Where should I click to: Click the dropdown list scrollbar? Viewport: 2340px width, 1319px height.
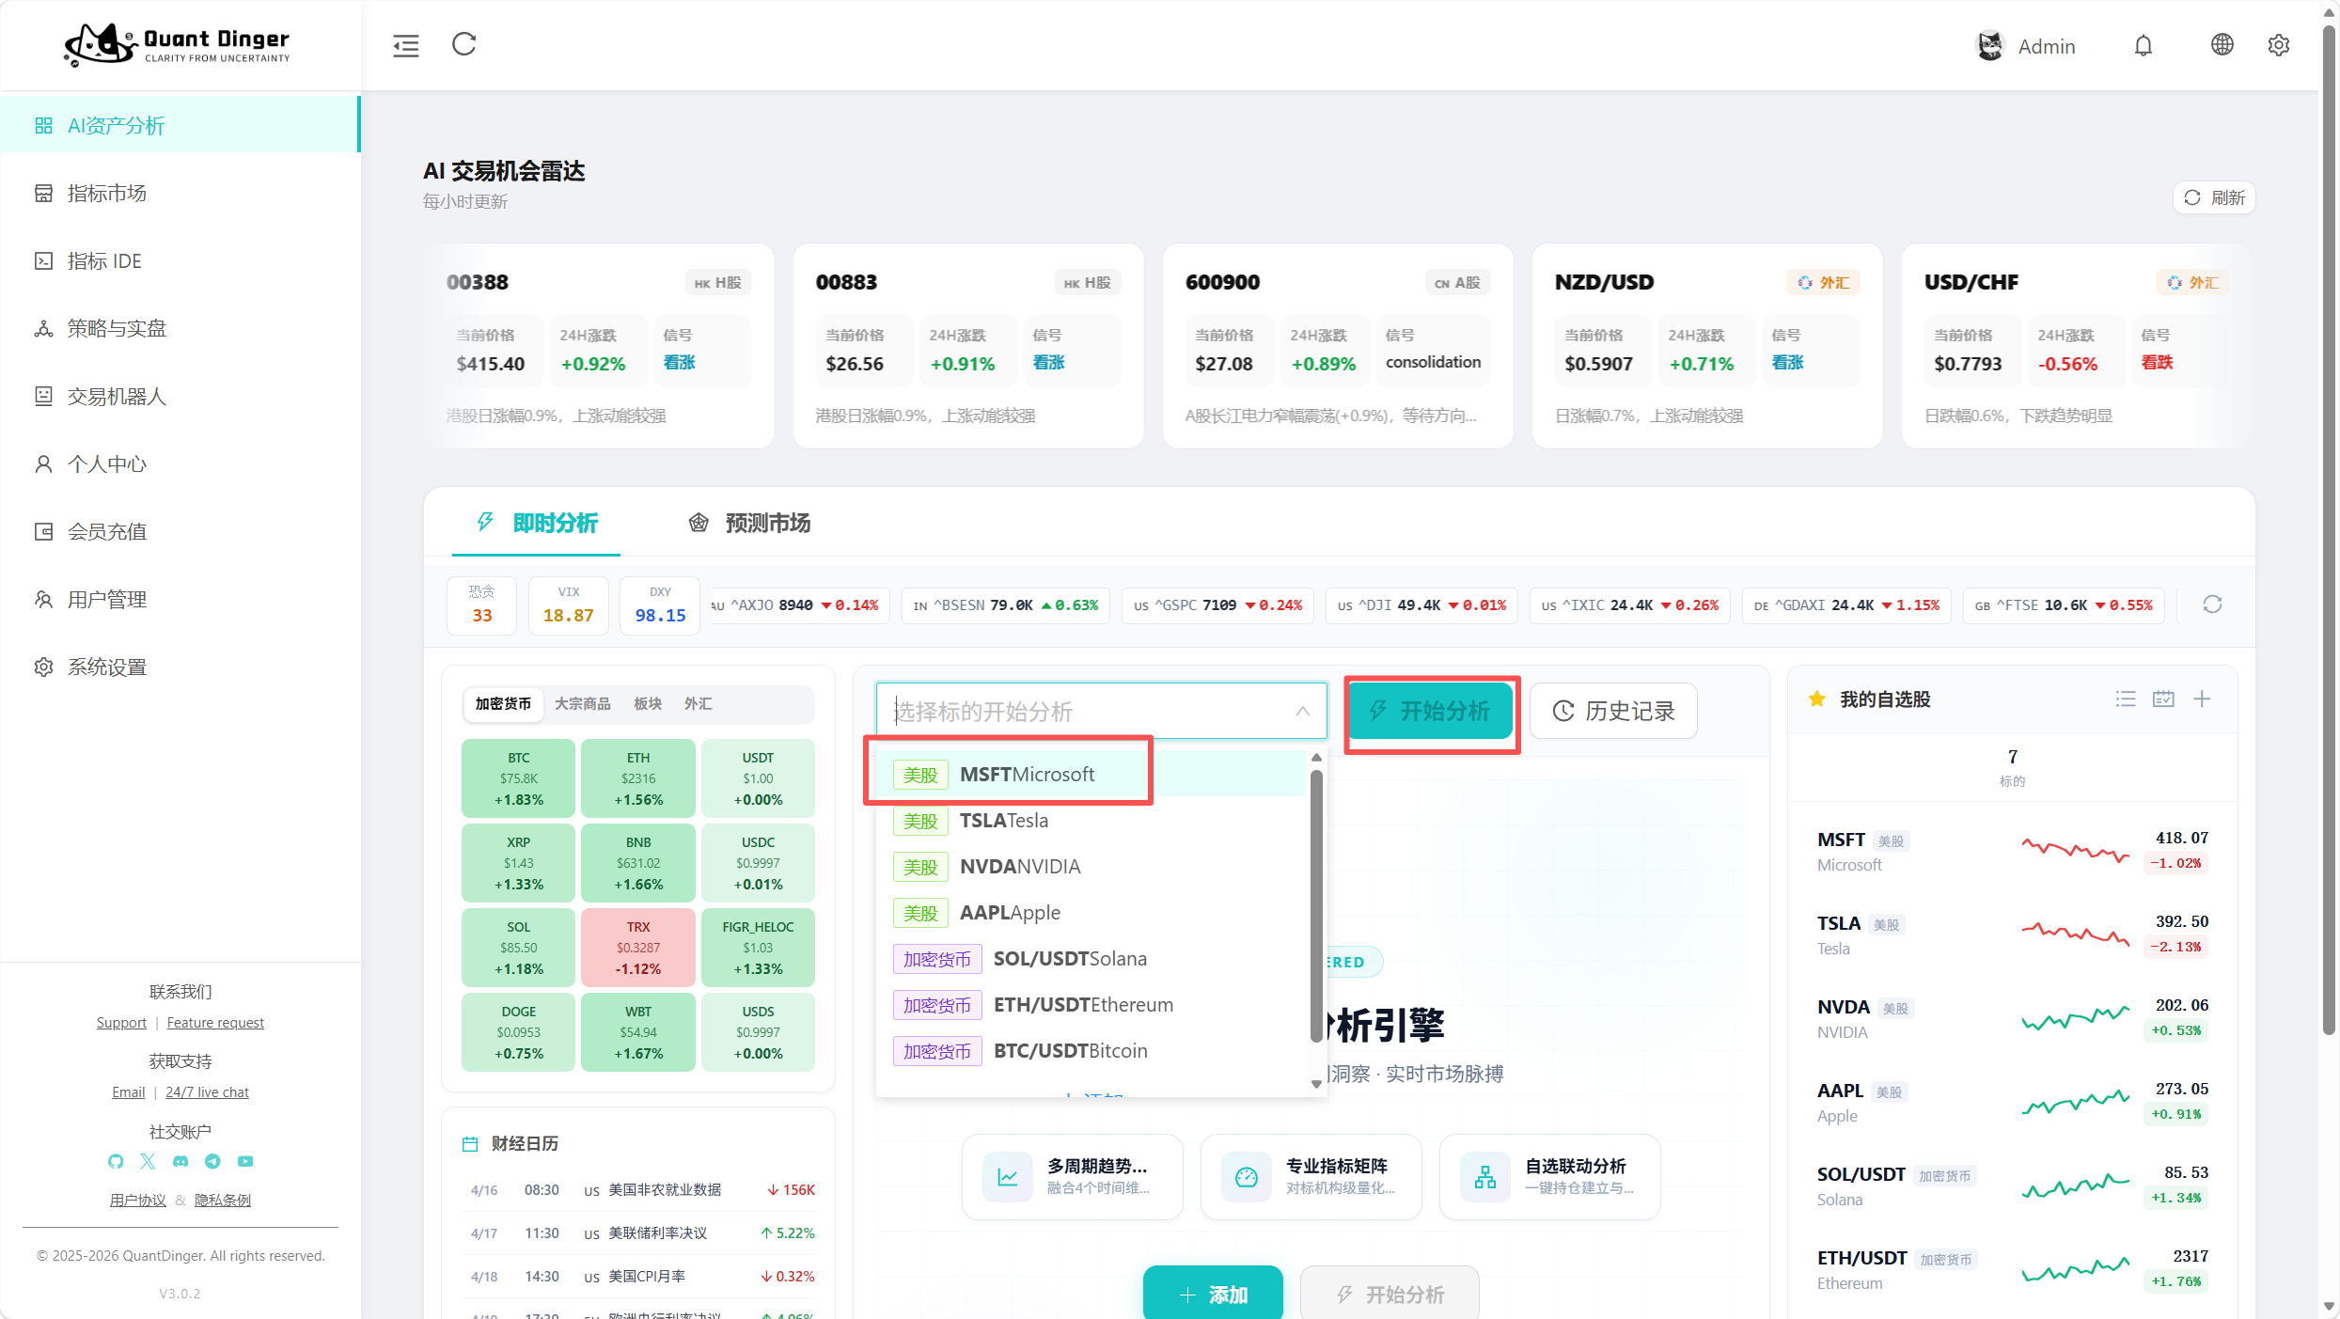(x=1316, y=906)
